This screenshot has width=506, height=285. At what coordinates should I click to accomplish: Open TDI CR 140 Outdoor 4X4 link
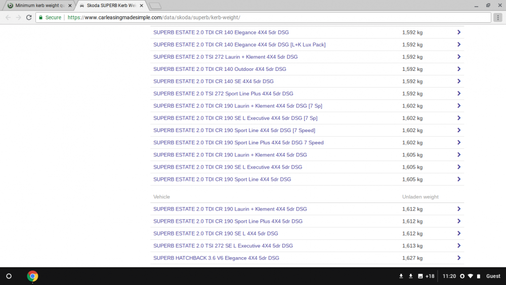(x=220, y=69)
